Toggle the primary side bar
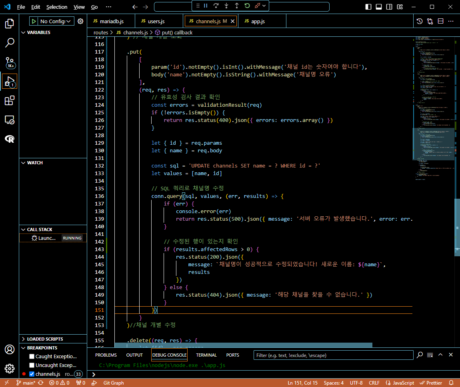 click(368, 7)
